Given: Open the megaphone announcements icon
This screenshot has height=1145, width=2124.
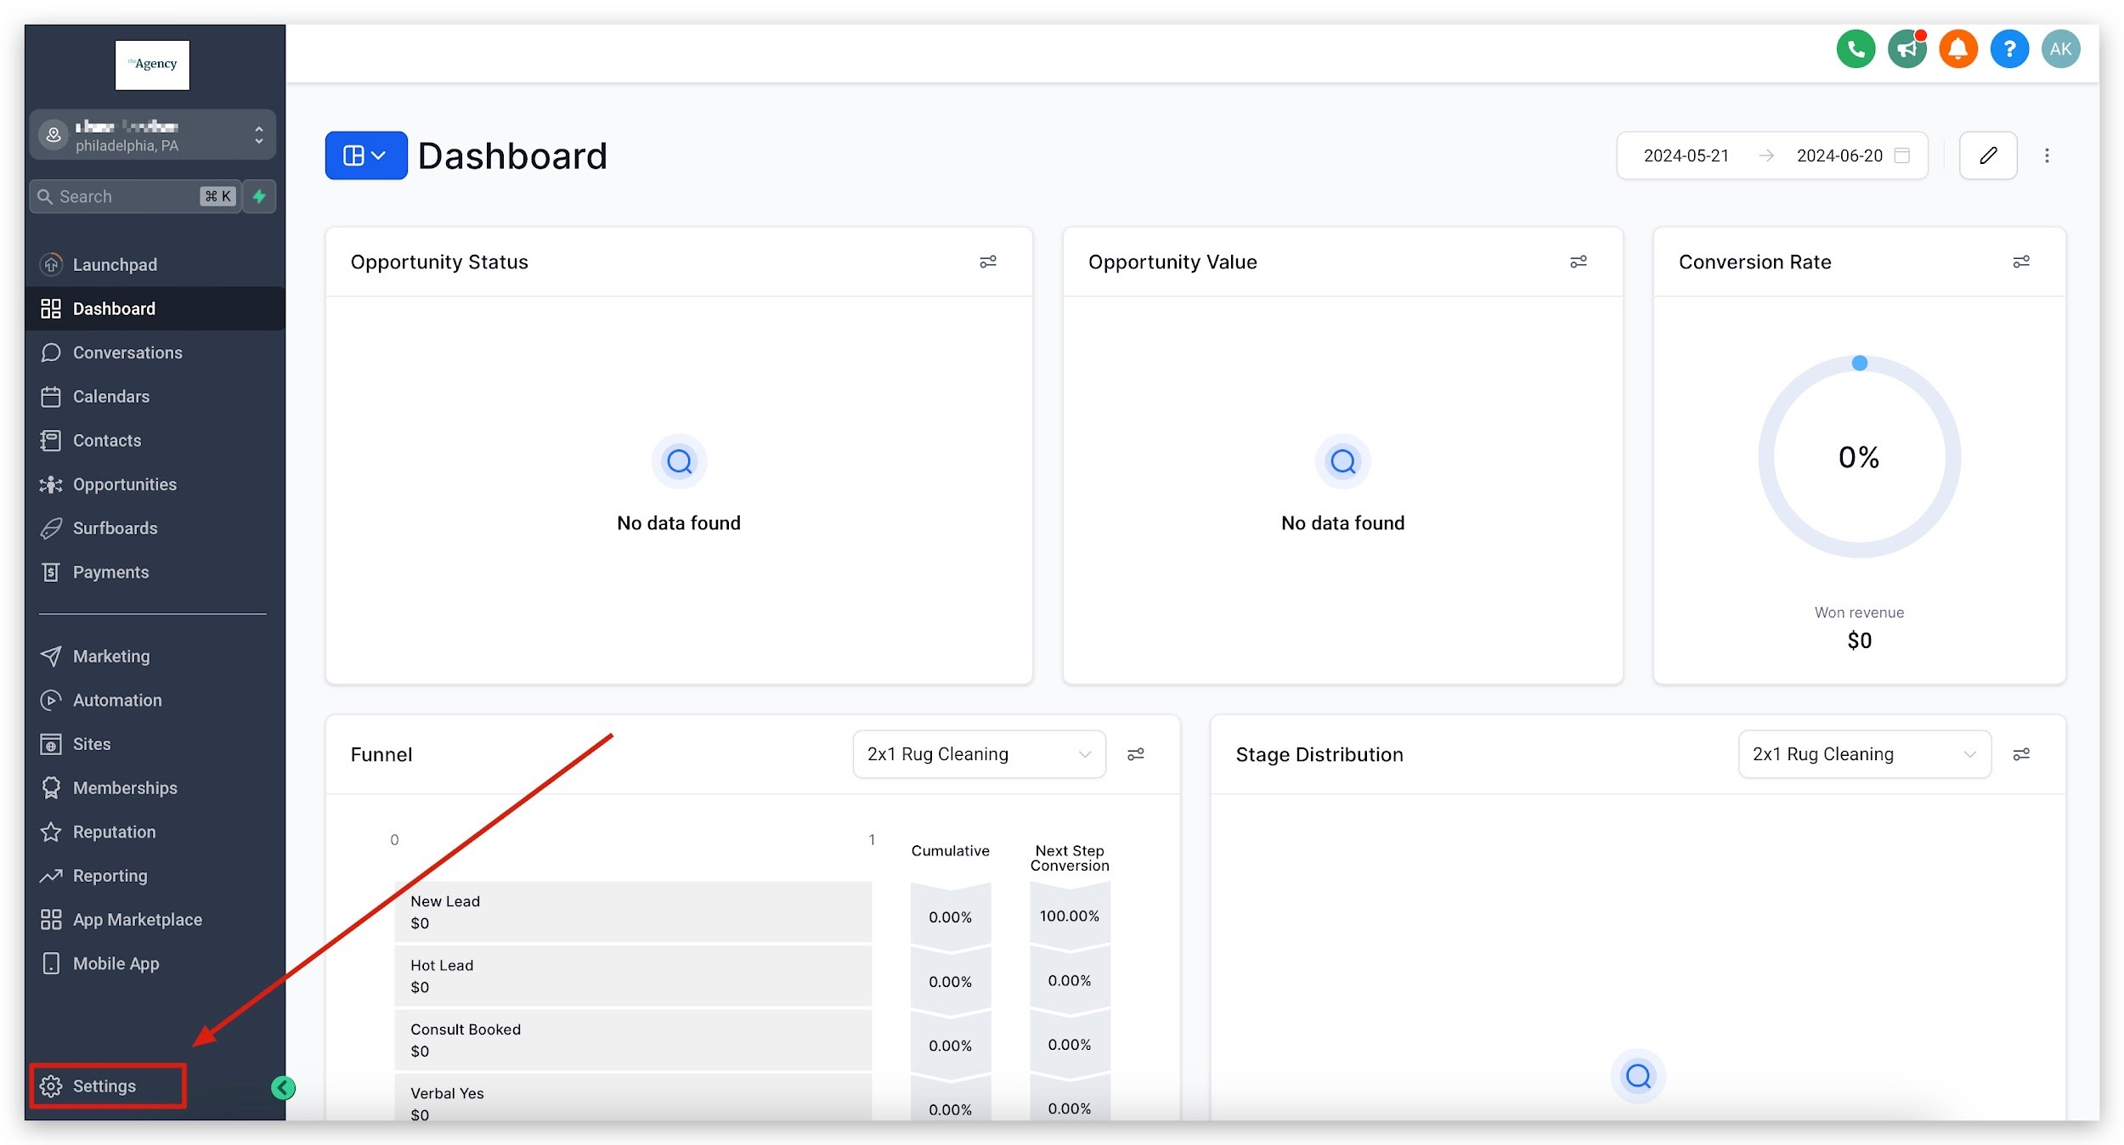Looking at the screenshot, I should point(1907,49).
